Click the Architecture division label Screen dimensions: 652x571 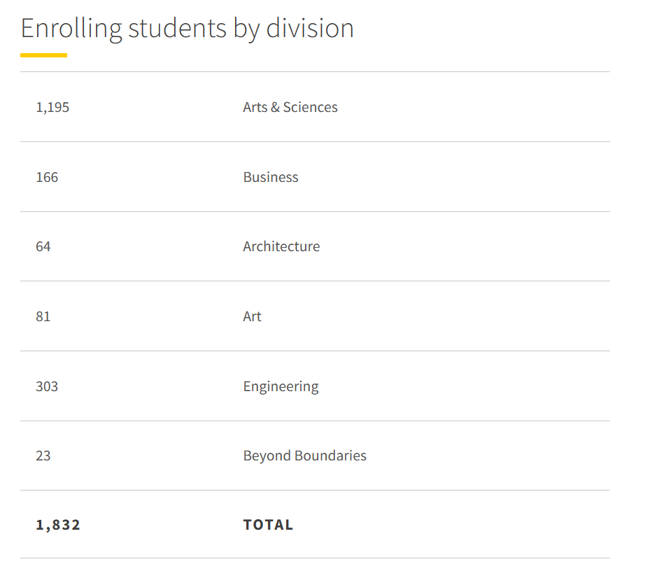[x=281, y=246]
